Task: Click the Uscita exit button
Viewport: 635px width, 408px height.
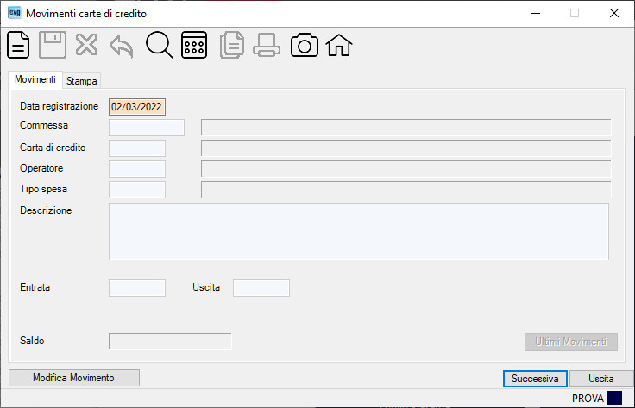Action: (x=601, y=379)
